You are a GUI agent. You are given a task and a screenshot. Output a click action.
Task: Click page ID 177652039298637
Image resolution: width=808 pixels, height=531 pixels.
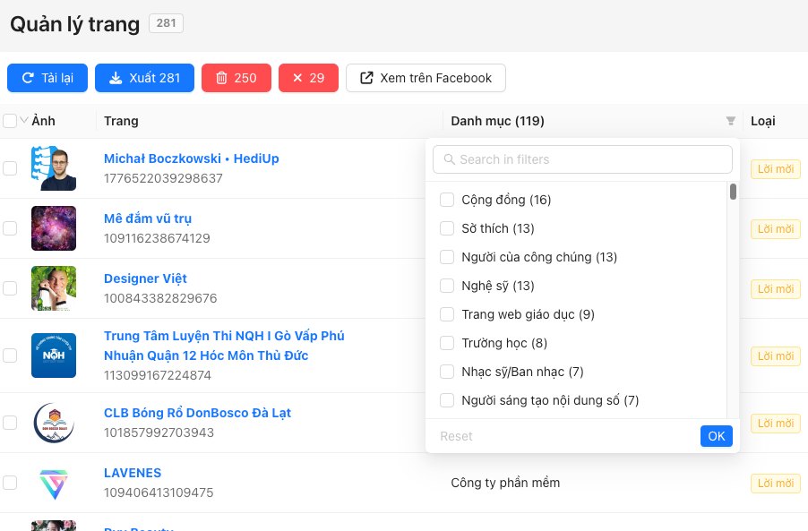tap(163, 178)
